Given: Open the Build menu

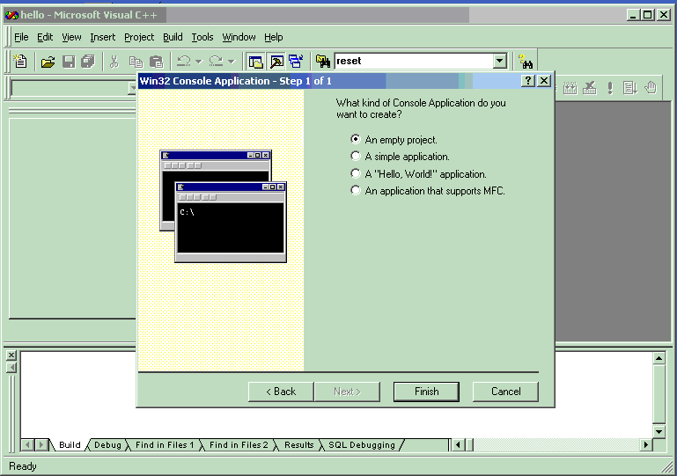Looking at the screenshot, I should [x=173, y=37].
